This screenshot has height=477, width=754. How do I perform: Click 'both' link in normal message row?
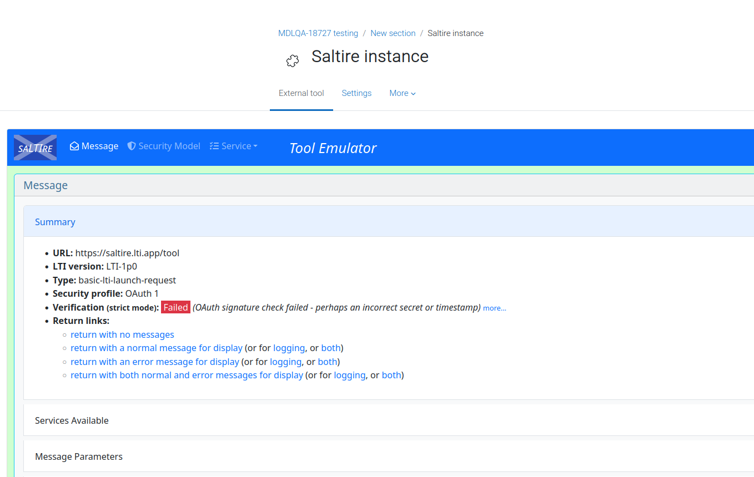point(331,348)
